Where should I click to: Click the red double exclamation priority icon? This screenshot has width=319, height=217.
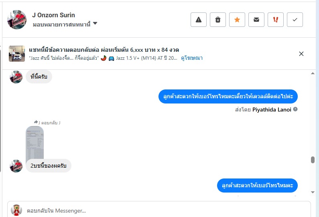pyautogui.click(x=275, y=20)
